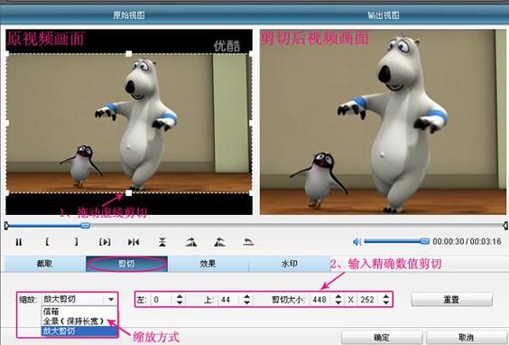Click the horizontal flip icon
509x345 pixels.
134,242
